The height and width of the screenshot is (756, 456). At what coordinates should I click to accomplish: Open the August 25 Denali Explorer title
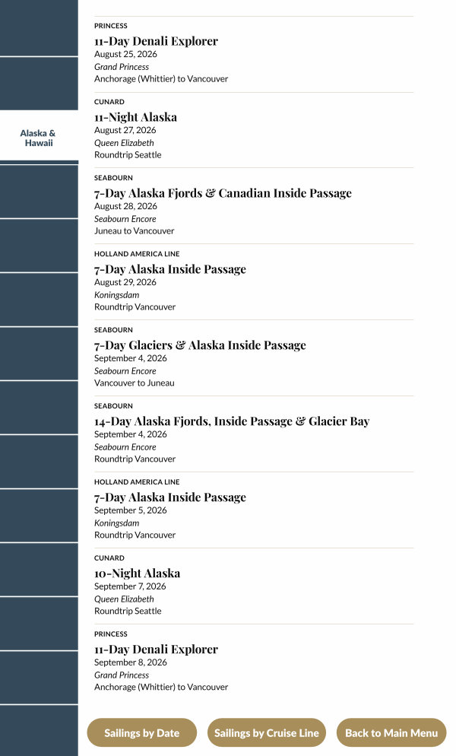tap(156, 41)
